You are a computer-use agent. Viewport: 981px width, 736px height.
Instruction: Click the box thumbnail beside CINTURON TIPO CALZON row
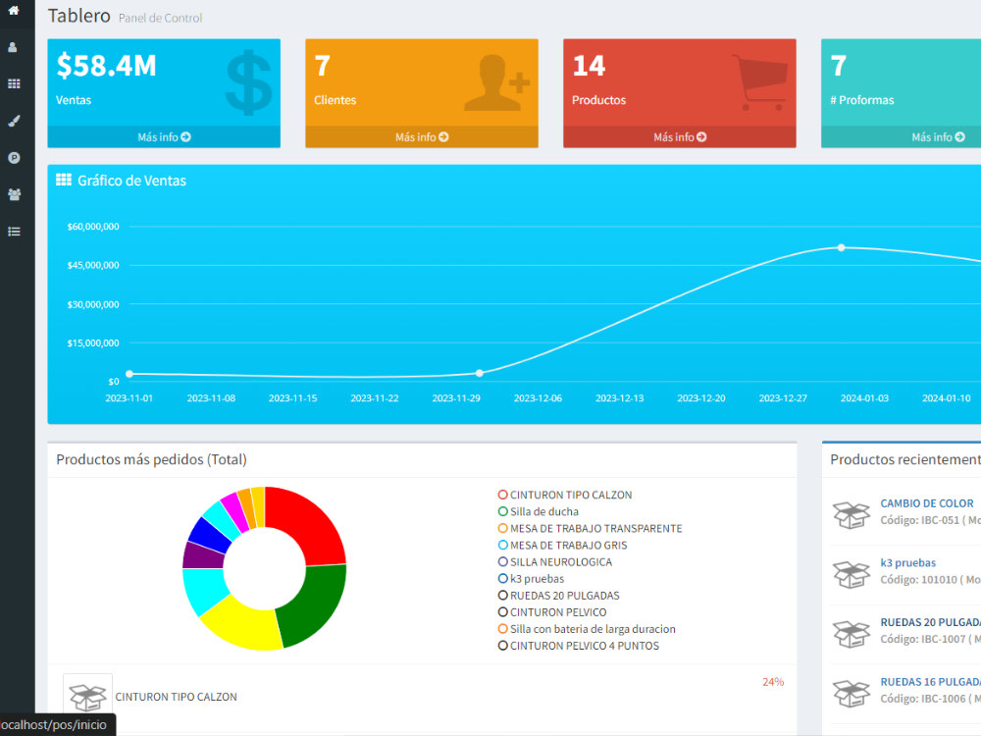(x=87, y=697)
